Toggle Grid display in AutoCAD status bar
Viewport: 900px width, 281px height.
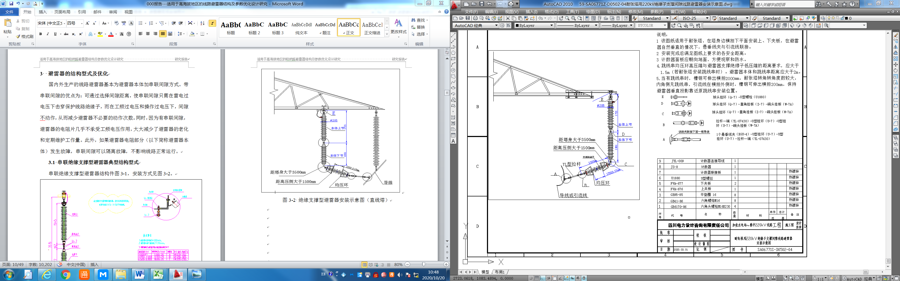click(x=537, y=278)
